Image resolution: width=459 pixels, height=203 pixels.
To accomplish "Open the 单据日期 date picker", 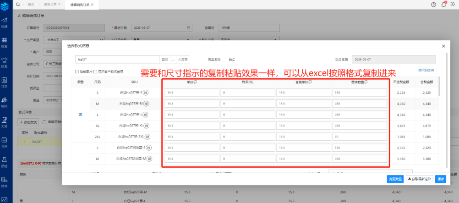I will [188, 28].
